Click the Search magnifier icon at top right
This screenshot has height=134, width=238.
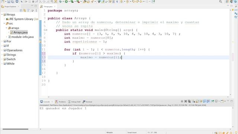click(x=221, y=1)
